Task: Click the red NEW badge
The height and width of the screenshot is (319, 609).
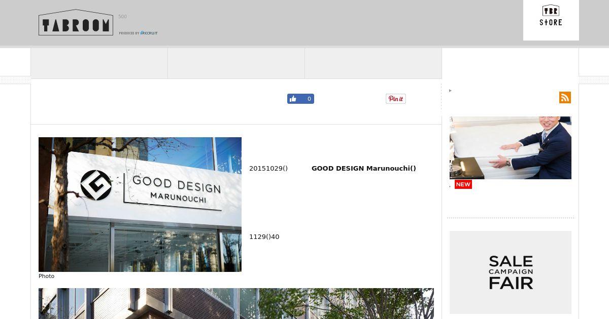Action: click(x=463, y=184)
